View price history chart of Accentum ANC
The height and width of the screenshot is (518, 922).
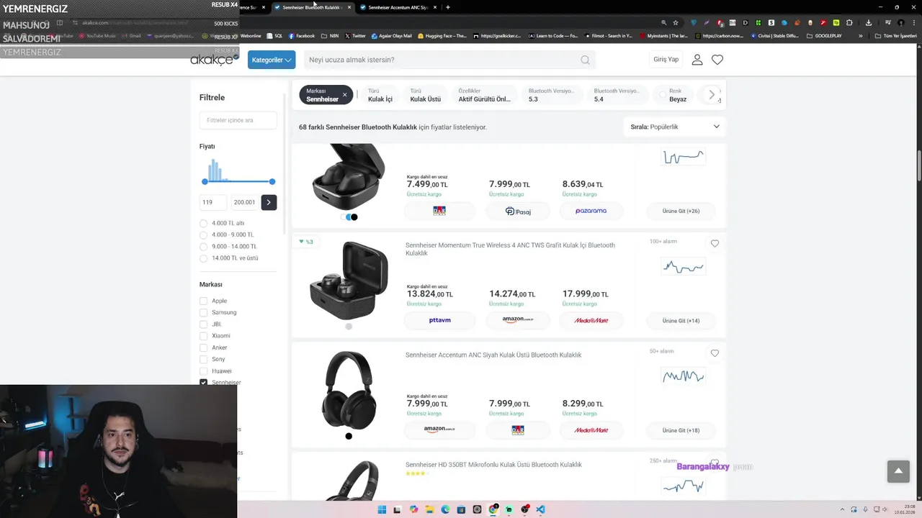[x=683, y=376]
